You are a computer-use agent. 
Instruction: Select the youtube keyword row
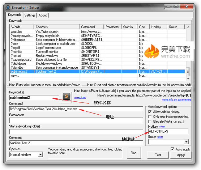[97, 32]
